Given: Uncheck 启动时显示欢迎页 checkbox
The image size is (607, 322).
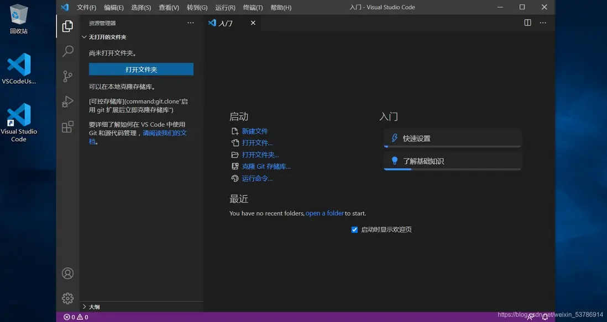Looking at the screenshot, I should coord(354,230).
